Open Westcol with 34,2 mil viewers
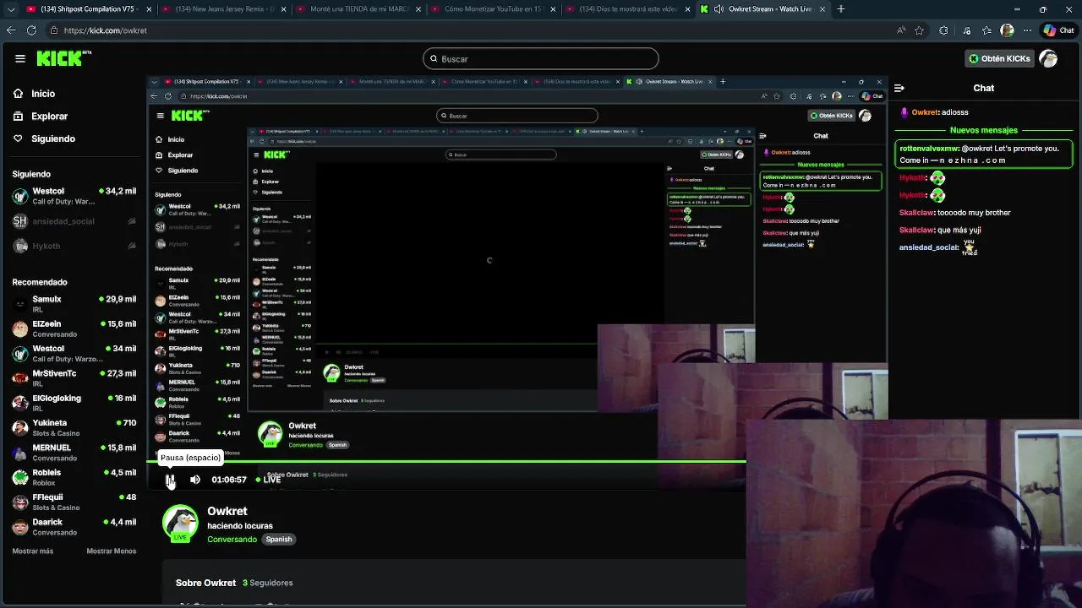 pyautogui.click(x=74, y=196)
